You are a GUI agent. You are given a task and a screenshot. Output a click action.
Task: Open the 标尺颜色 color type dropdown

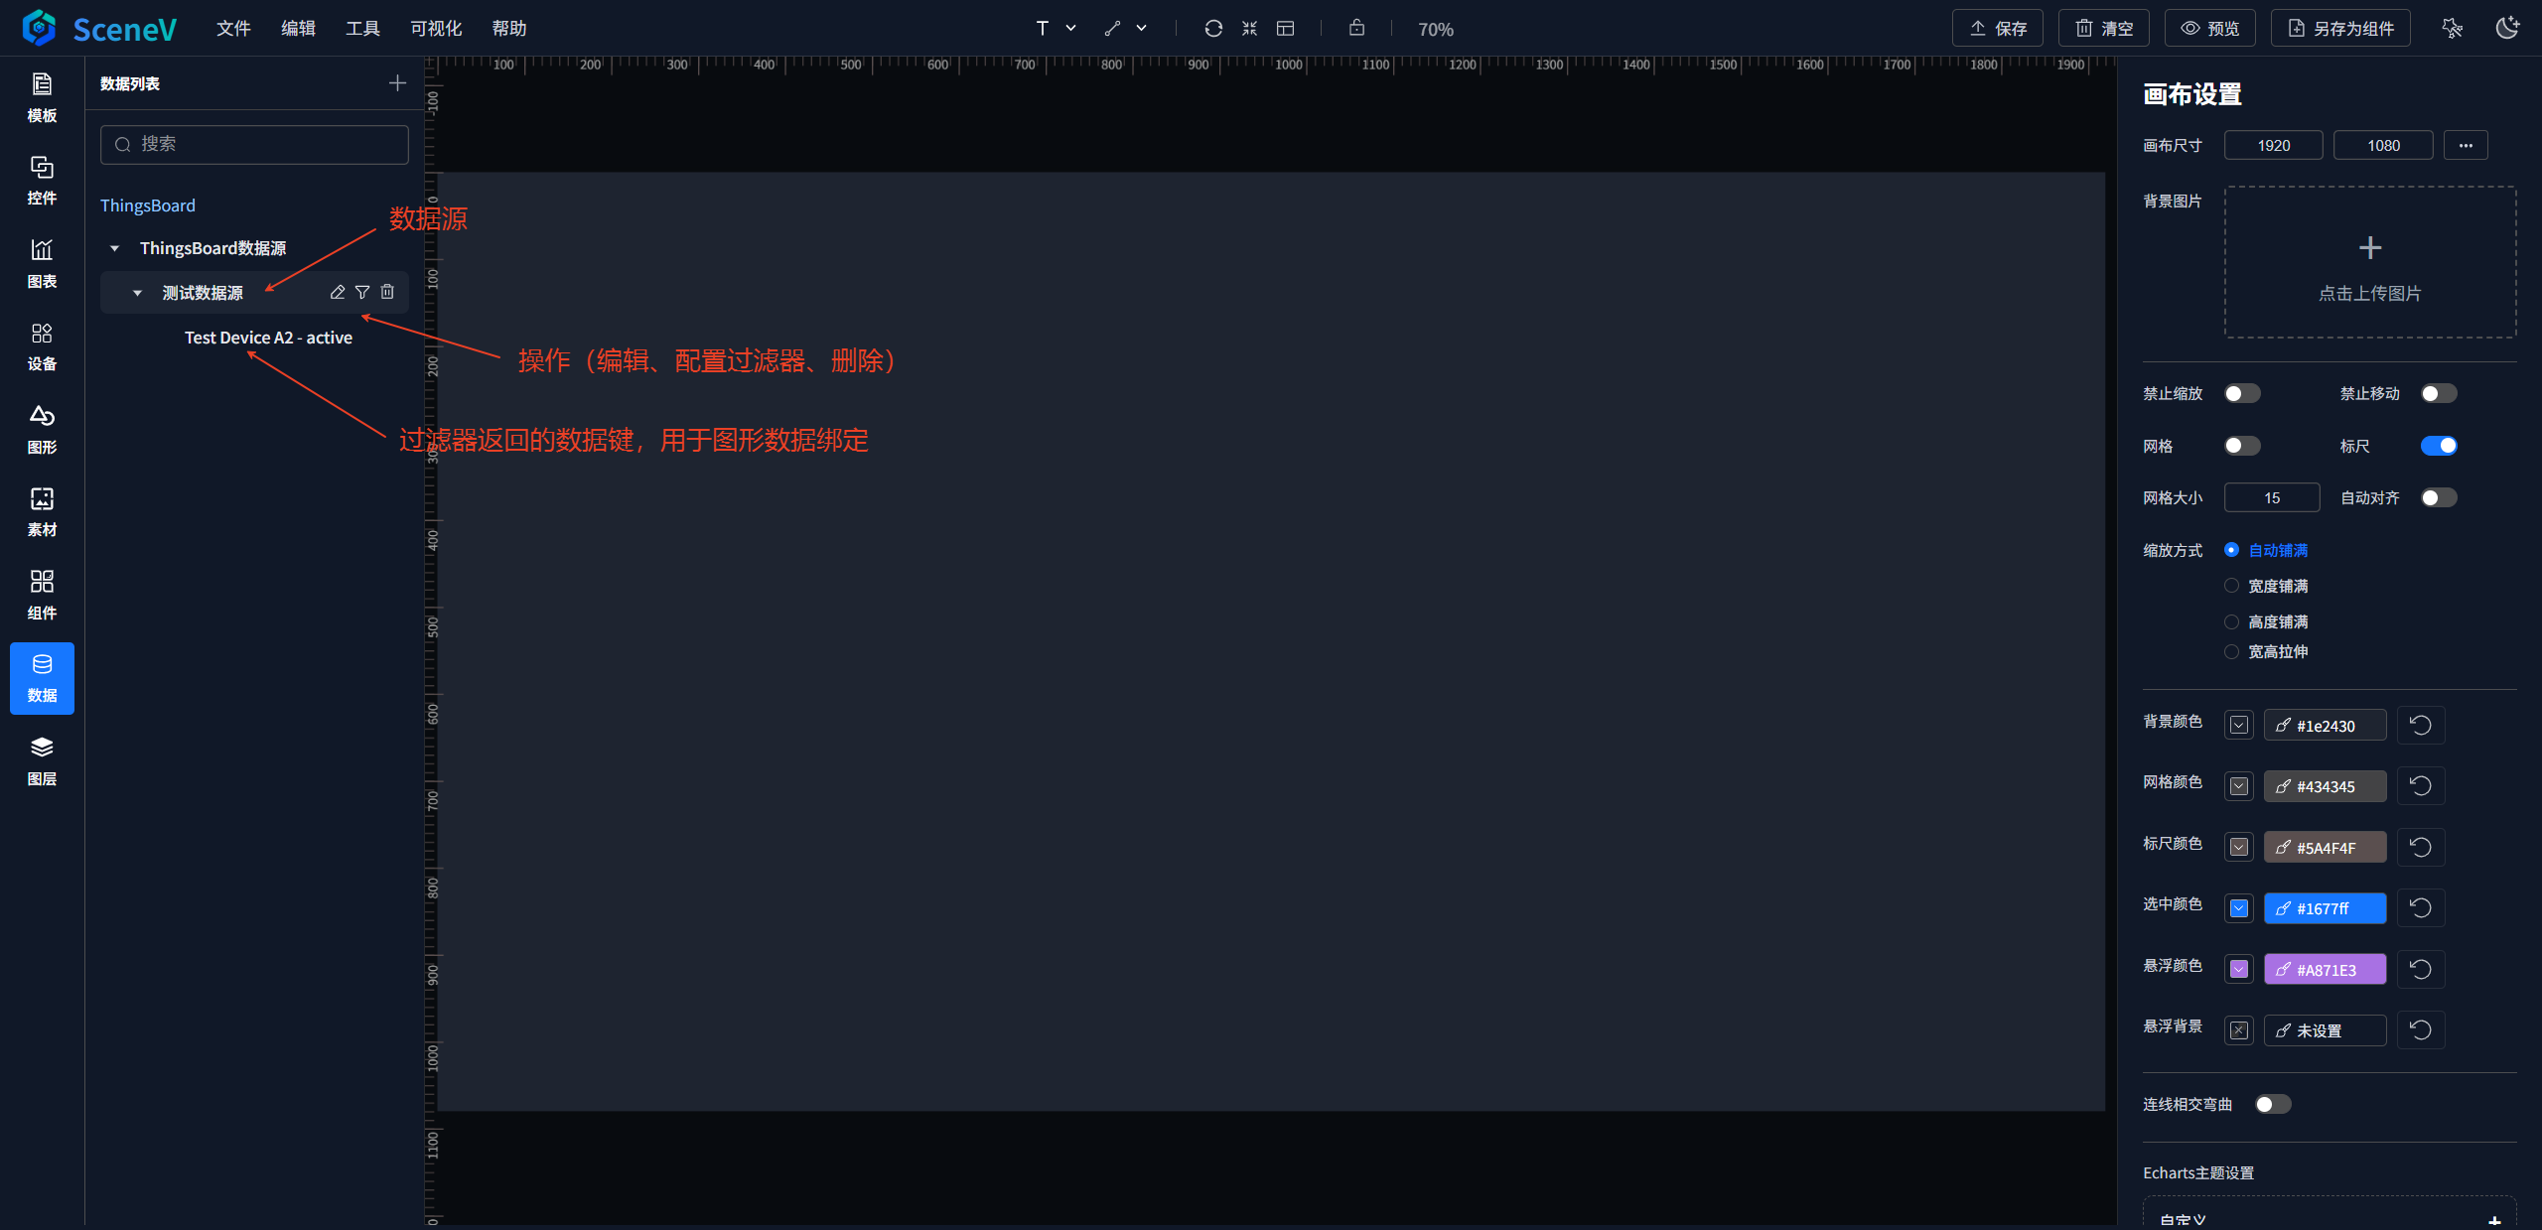(2239, 847)
